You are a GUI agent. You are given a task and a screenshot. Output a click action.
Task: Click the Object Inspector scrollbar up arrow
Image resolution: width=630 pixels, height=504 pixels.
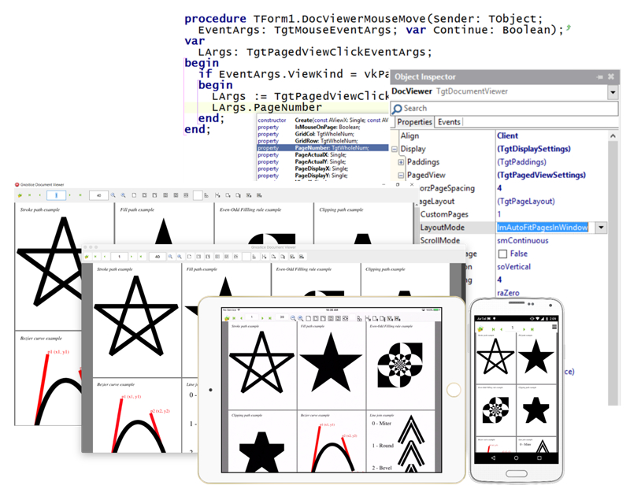coord(613,136)
